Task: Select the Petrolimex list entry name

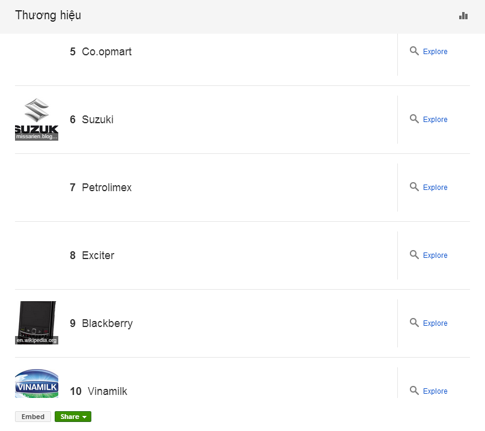Action: tap(106, 188)
